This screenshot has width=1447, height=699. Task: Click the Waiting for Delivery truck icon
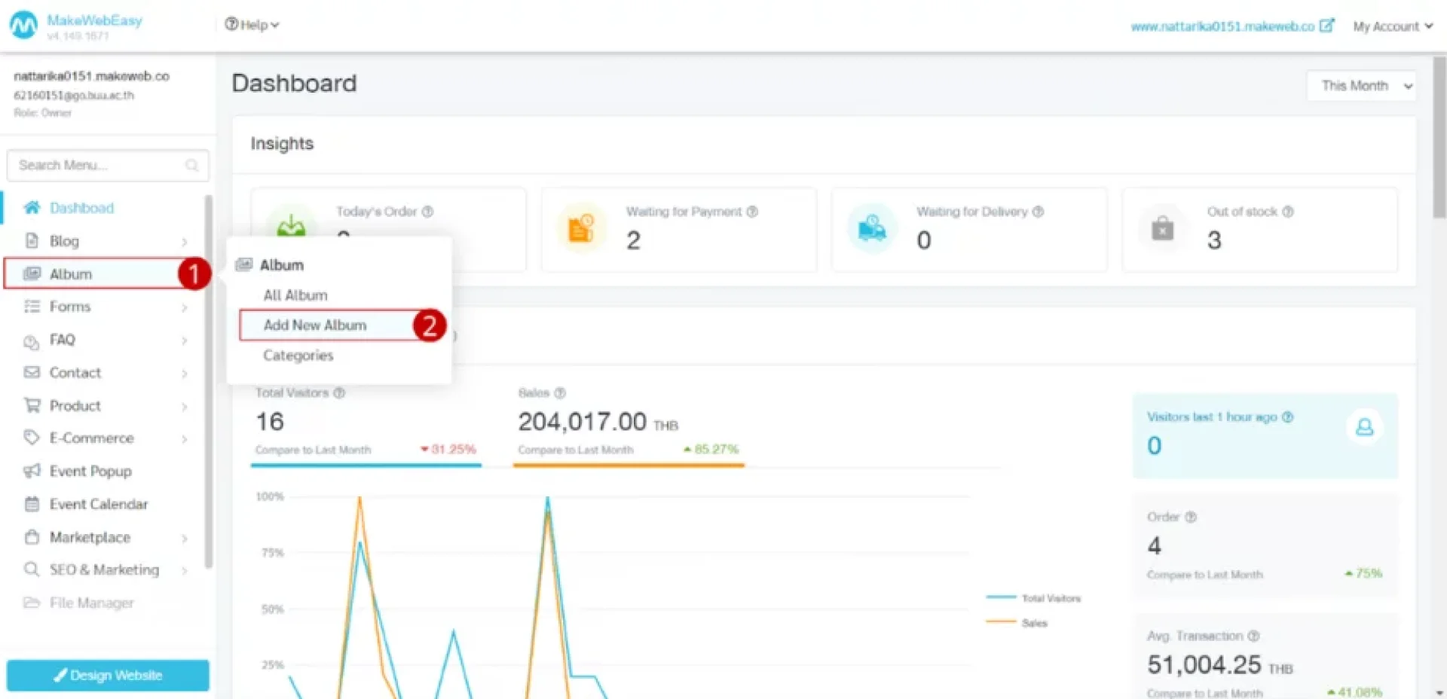[x=872, y=227]
